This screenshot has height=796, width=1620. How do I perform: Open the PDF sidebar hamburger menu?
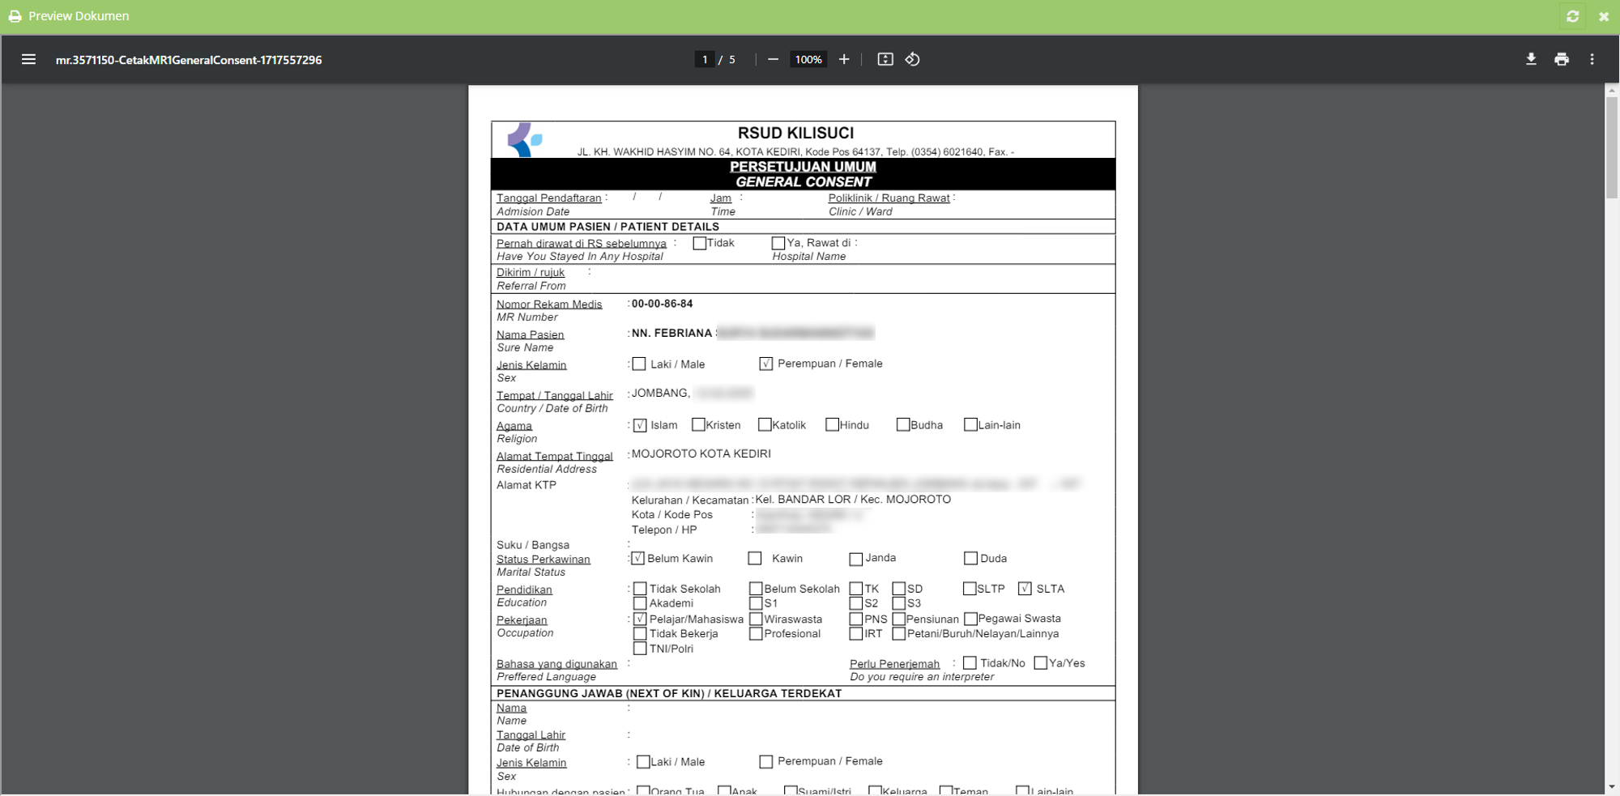(28, 59)
